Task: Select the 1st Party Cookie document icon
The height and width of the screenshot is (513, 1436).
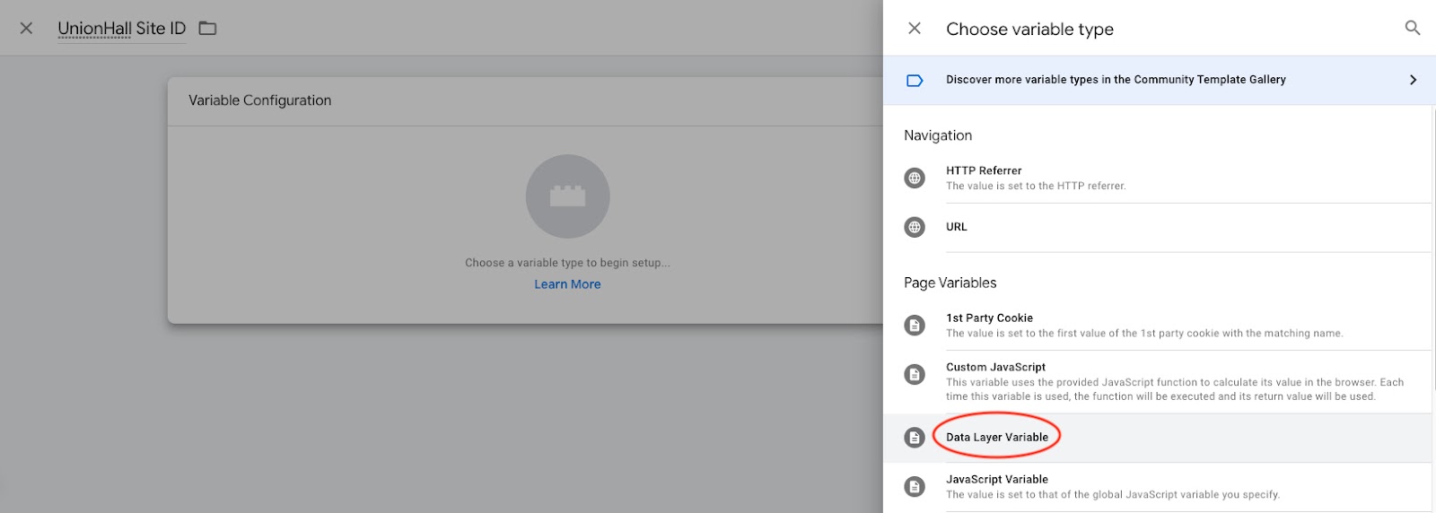Action: click(x=915, y=326)
